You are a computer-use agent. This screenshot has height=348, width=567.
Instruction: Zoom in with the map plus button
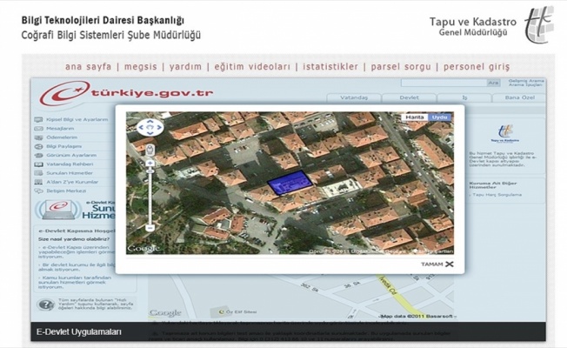(150, 163)
